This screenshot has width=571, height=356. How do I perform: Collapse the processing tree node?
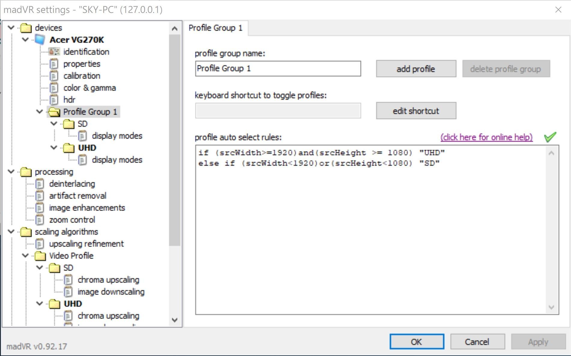11,172
